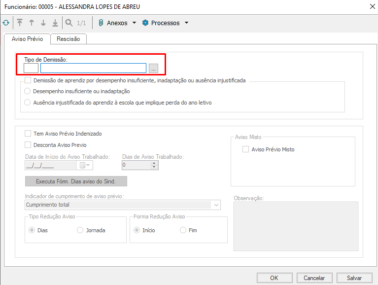The image size is (378, 285).
Task: Click the Salvar button
Action: [354, 278]
